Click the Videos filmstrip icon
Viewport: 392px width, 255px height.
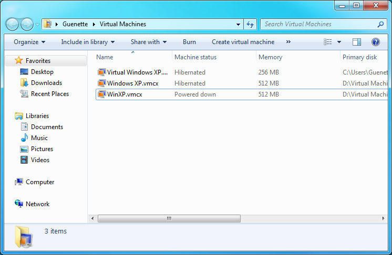tap(24, 160)
